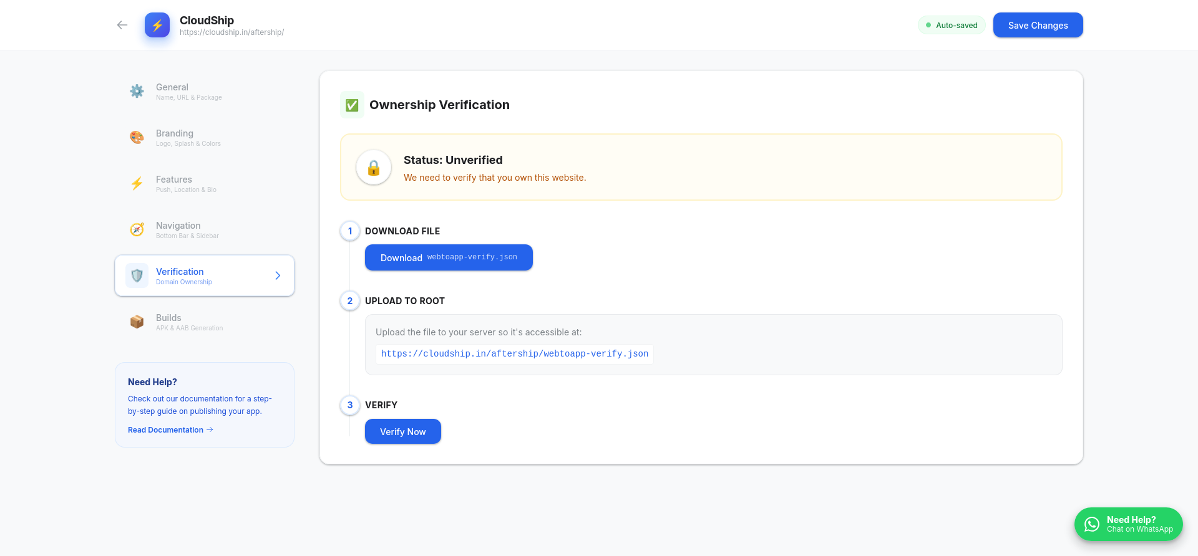Click the Verification shield icon
1198x556 pixels.
tap(137, 276)
